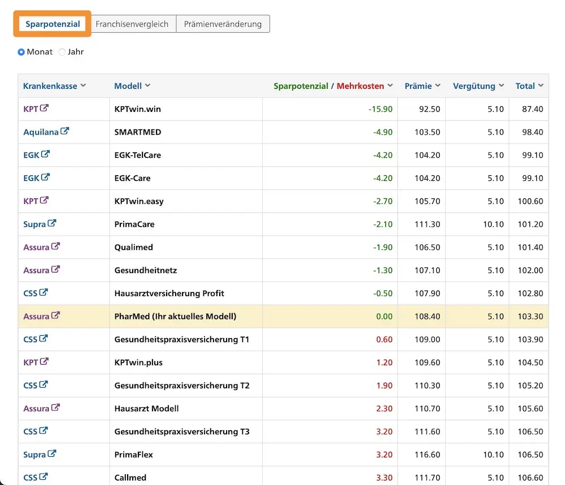Click the Prämie value 92.50
The height and width of the screenshot is (485, 565).
429,109
